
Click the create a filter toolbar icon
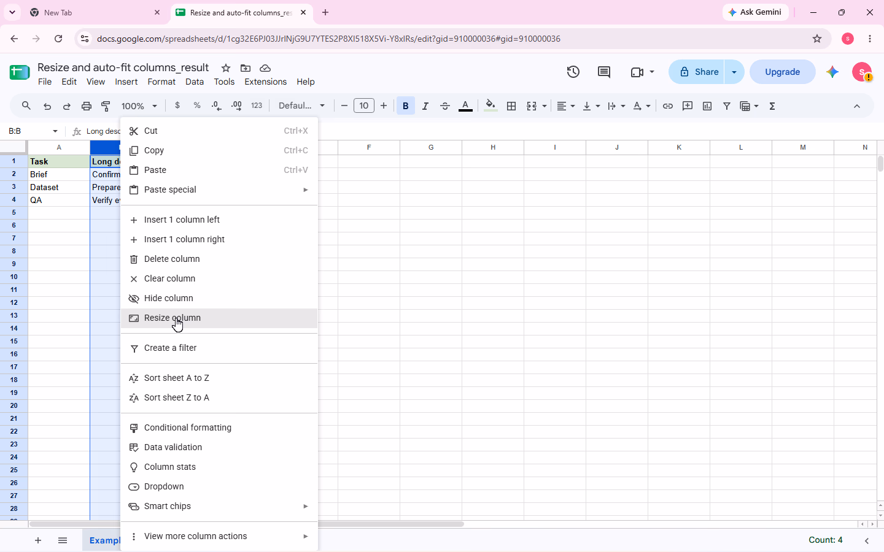point(727,106)
